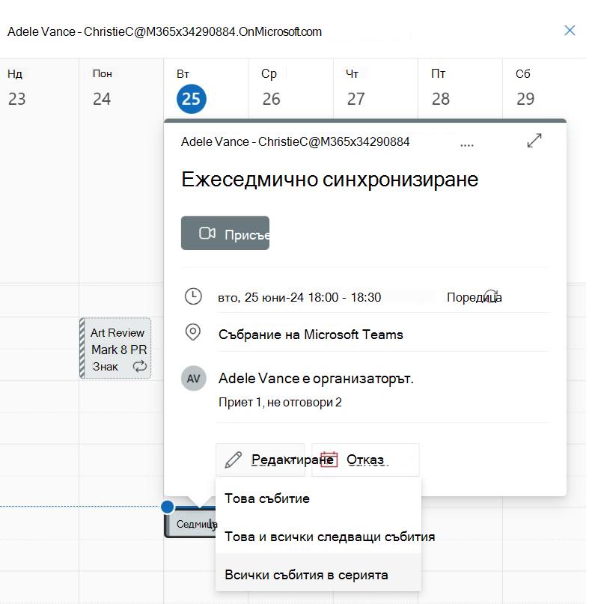Click the recurring series icon near Поредица
Viewport: 595px width, 604px height.
point(492,296)
